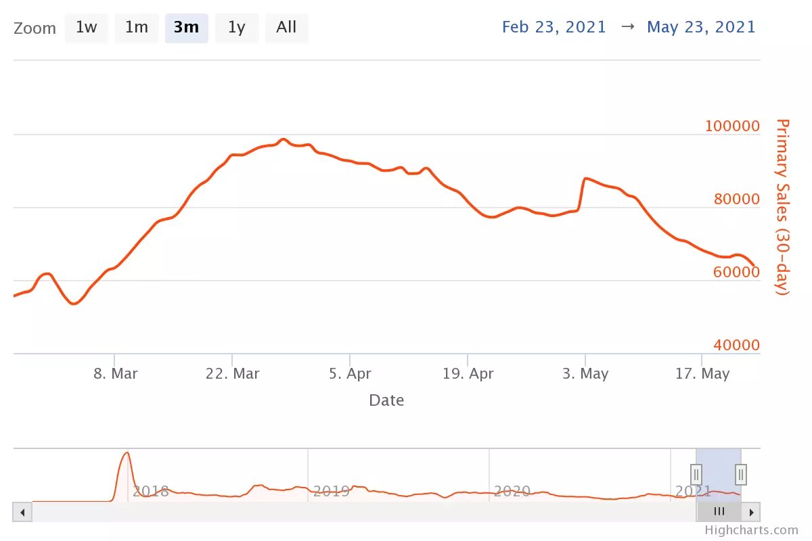Click the peak of the orange sales line

coord(284,140)
